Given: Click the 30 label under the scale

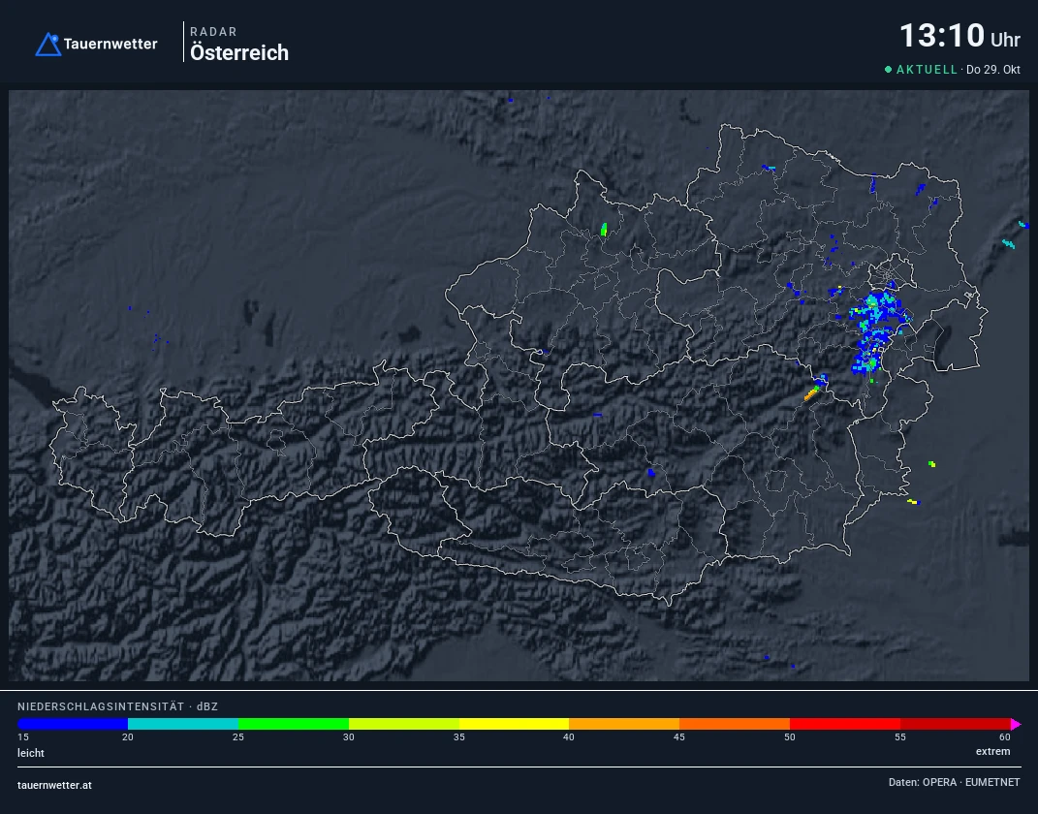Looking at the screenshot, I should tap(349, 737).
